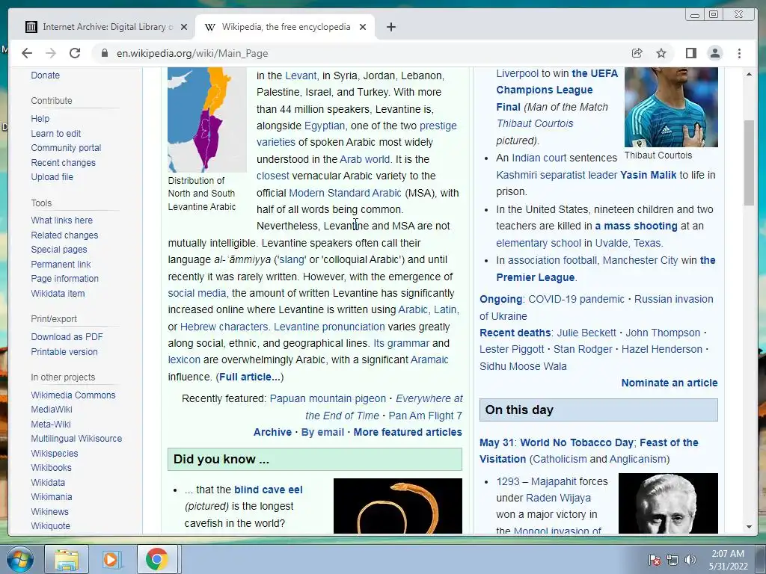
Task: Open the Windows Start button
Action: (19, 559)
